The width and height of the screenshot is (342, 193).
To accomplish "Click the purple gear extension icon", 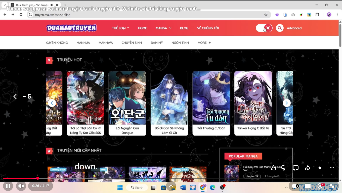I will click(x=277, y=15).
